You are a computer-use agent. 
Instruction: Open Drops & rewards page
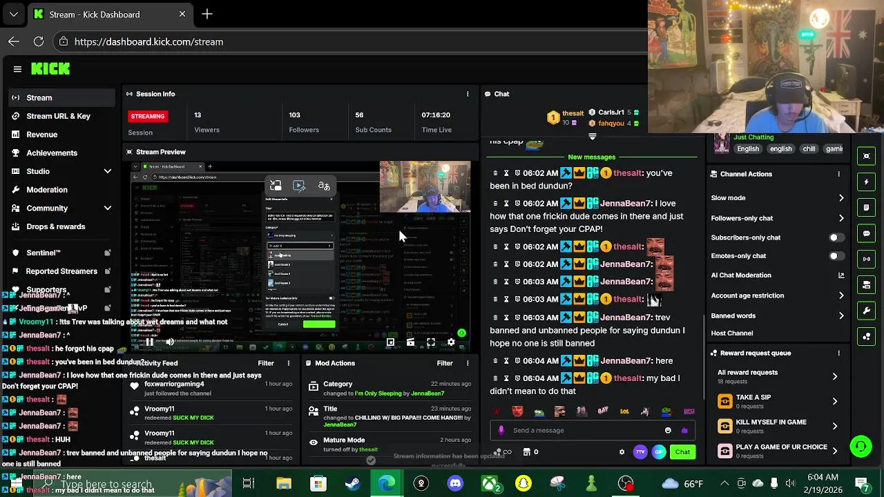[x=62, y=226]
